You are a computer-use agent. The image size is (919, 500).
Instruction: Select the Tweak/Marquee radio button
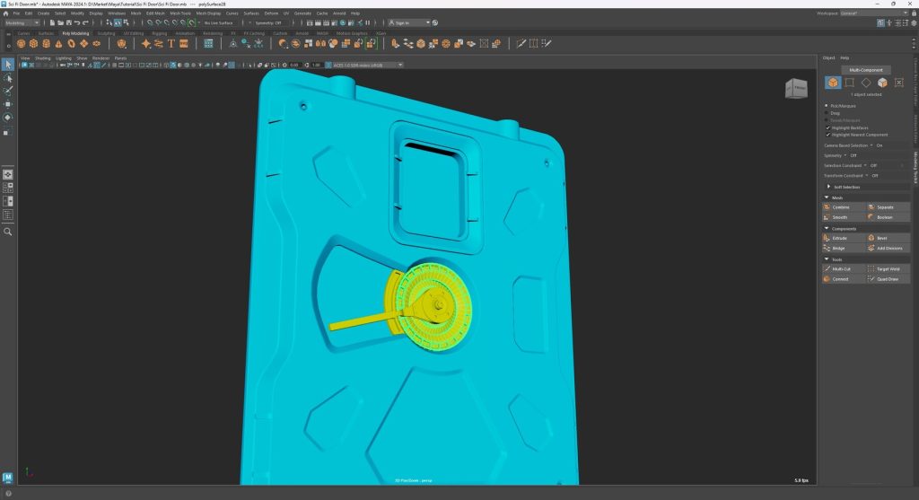pyautogui.click(x=827, y=120)
